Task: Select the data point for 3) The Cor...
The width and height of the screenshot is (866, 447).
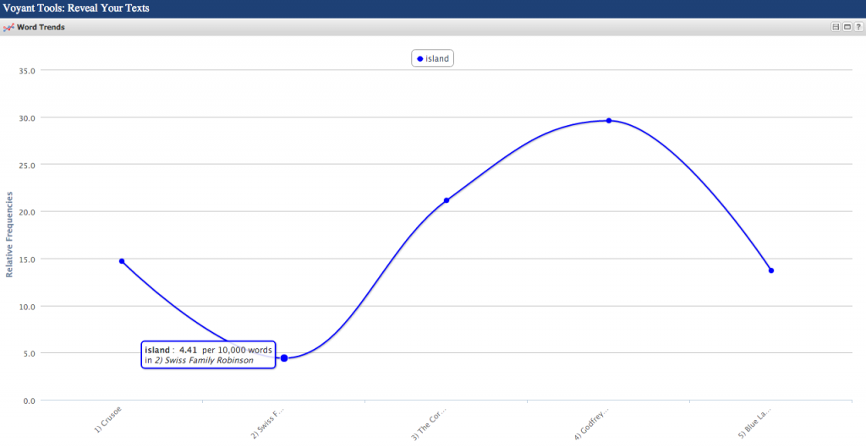Action: [x=447, y=200]
